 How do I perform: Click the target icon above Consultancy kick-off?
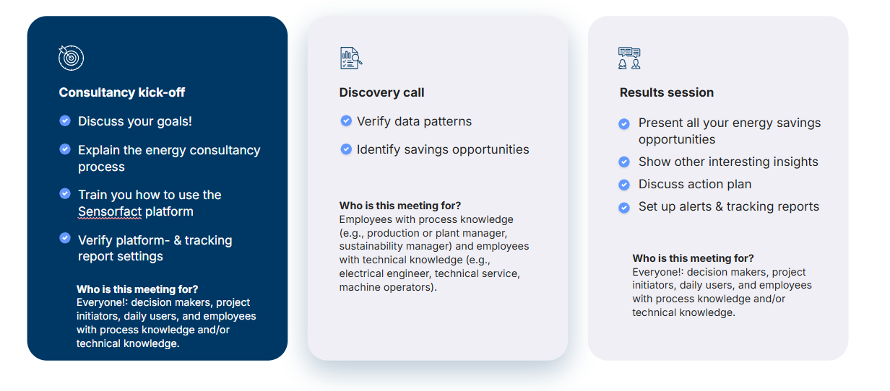72,58
